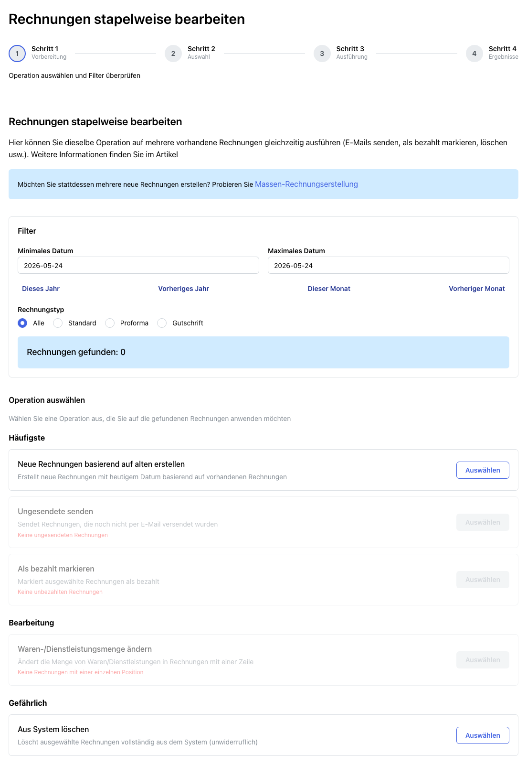Screen dimensions: 527x765
Task: Click the step 1 circle icon
Action: [x=17, y=54]
